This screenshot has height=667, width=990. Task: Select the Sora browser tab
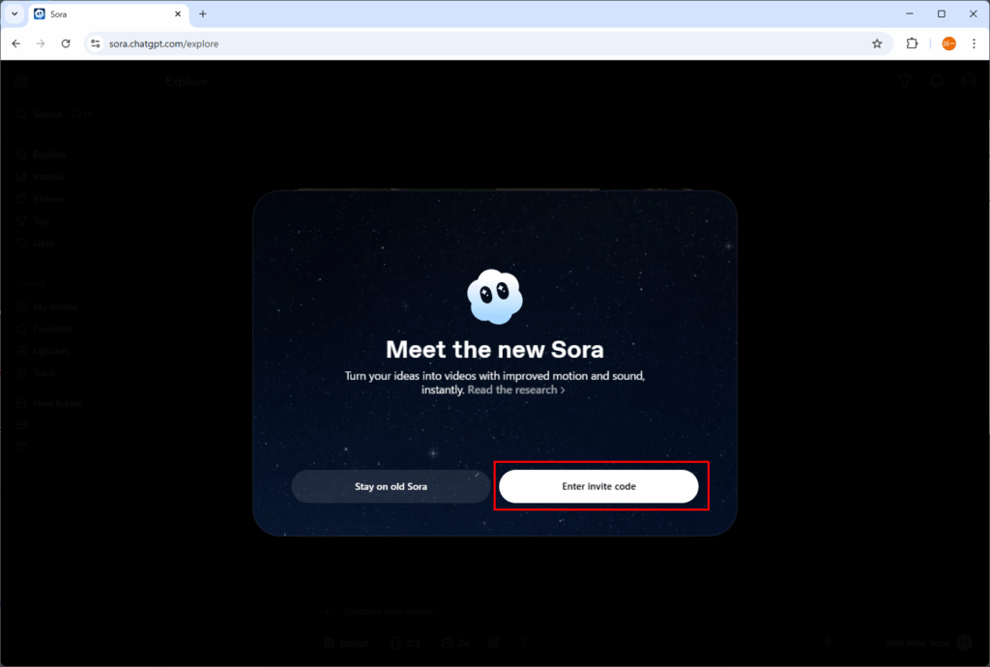[97, 14]
